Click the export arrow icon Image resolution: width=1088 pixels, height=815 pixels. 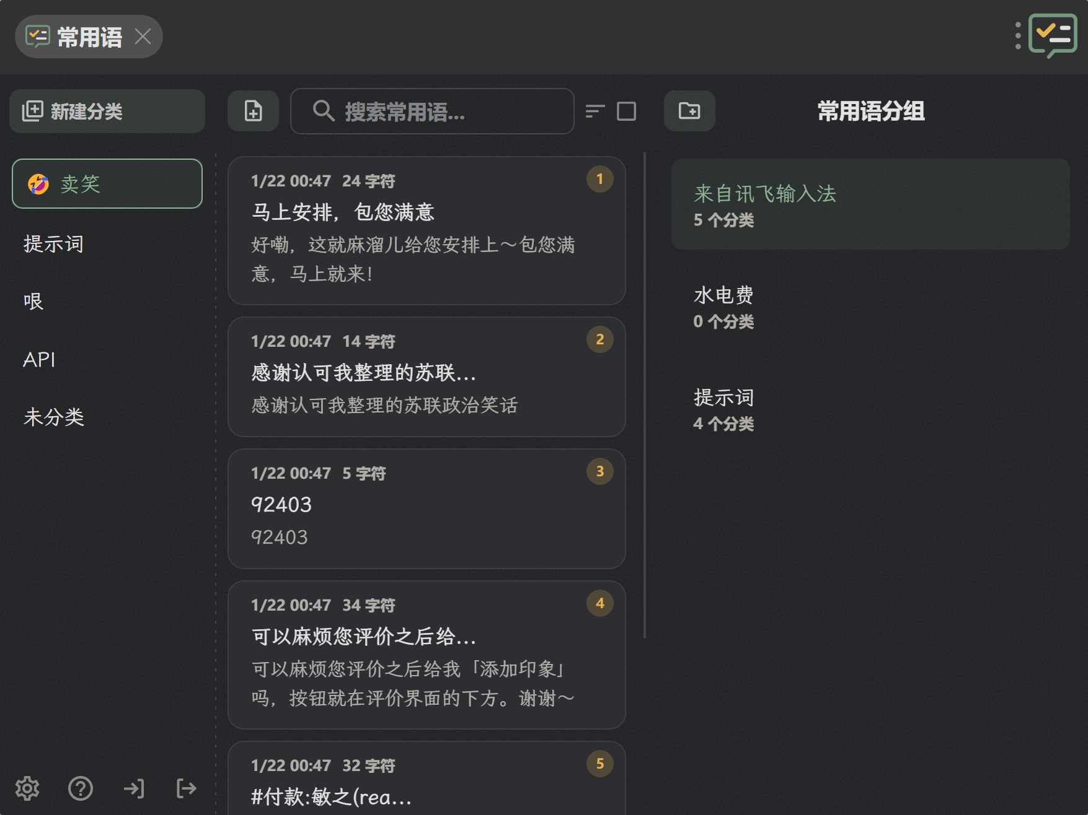click(x=186, y=788)
